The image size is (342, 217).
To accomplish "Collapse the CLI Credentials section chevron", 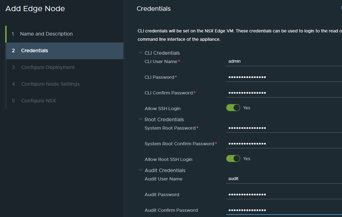I will coord(140,53).
